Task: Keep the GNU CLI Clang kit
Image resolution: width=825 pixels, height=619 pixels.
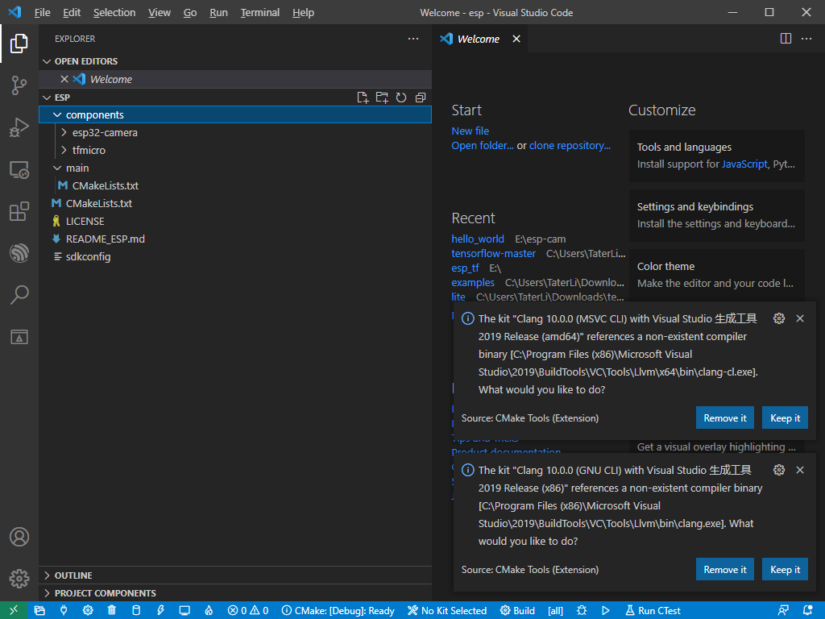Action: pyautogui.click(x=785, y=570)
